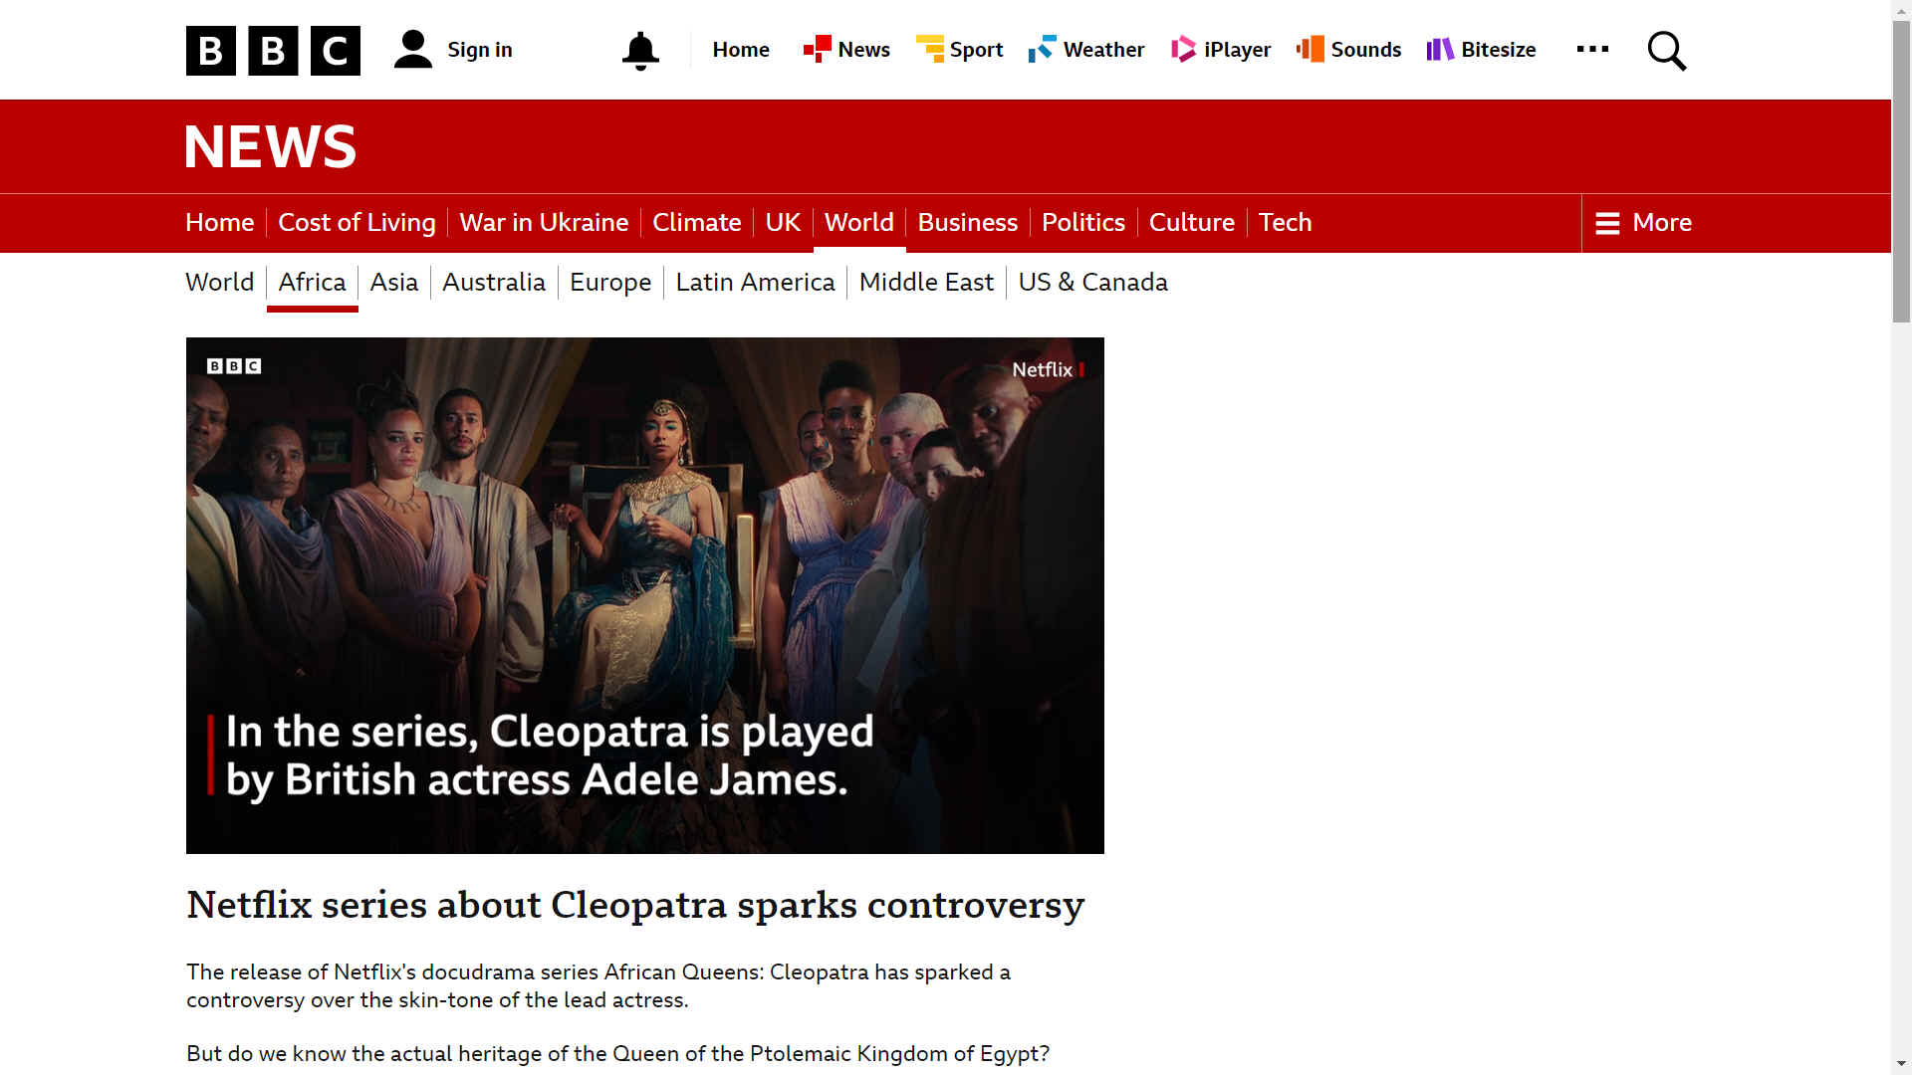Expand the More hamburger menu
Viewport: 1912px width, 1075px height.
click(x=1643, y=222)
